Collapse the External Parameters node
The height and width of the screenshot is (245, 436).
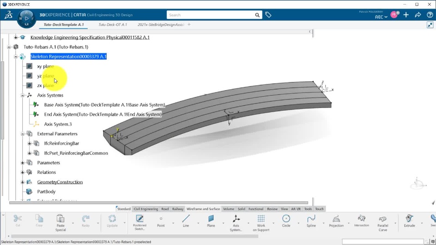pyautogui.click(x=23, y=134)
